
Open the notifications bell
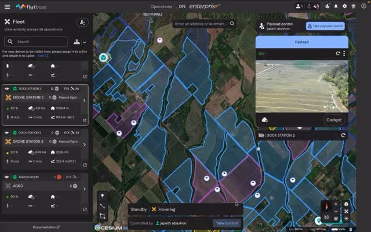[x=336, y=6]
